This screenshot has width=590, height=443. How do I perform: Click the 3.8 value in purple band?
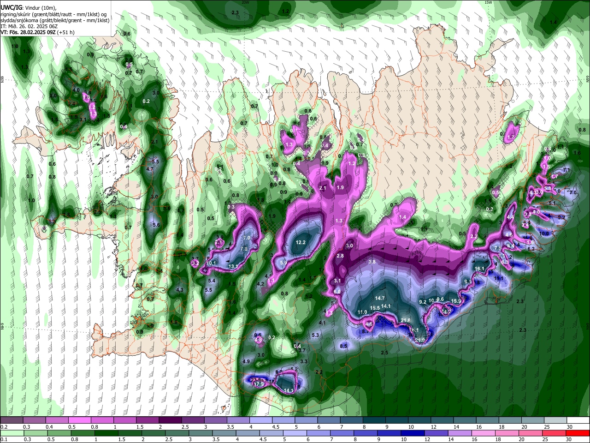372,262
